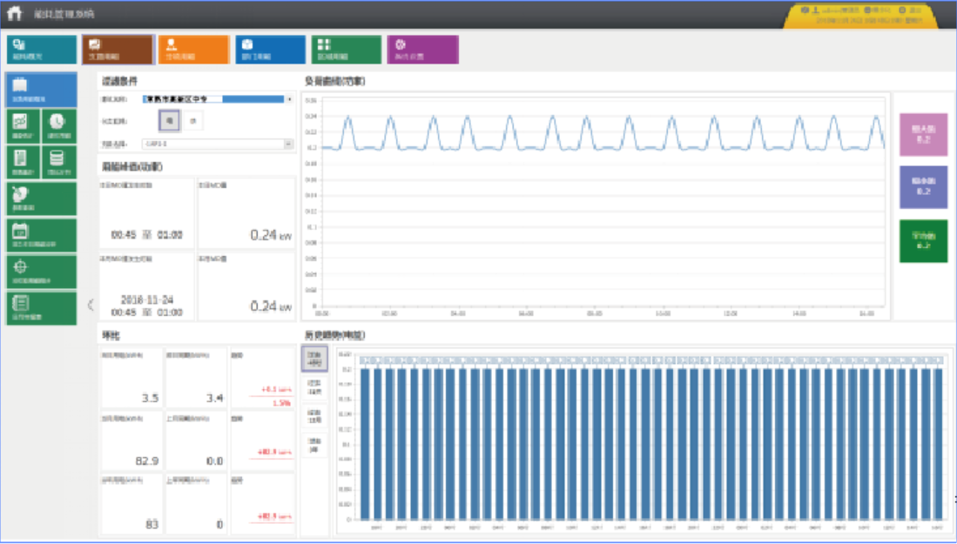
Task: Click the arrow of the building name dropdown
Action: click(289, 99)
